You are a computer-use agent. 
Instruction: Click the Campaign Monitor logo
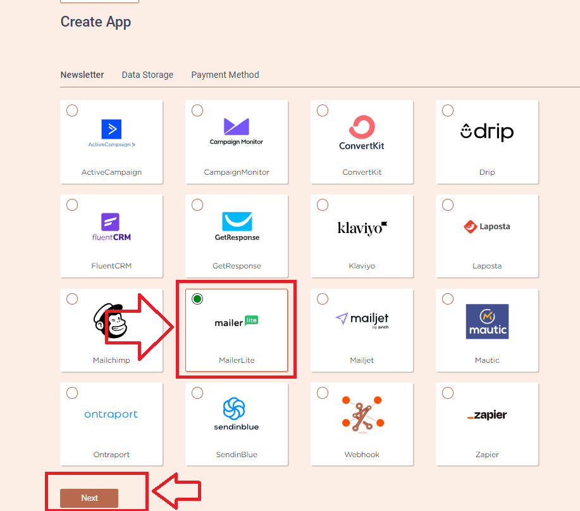pos(237,132)
